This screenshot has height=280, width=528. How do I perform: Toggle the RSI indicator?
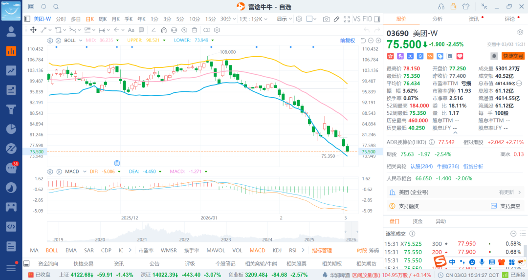pyautogui.click(x=293, y=250)
